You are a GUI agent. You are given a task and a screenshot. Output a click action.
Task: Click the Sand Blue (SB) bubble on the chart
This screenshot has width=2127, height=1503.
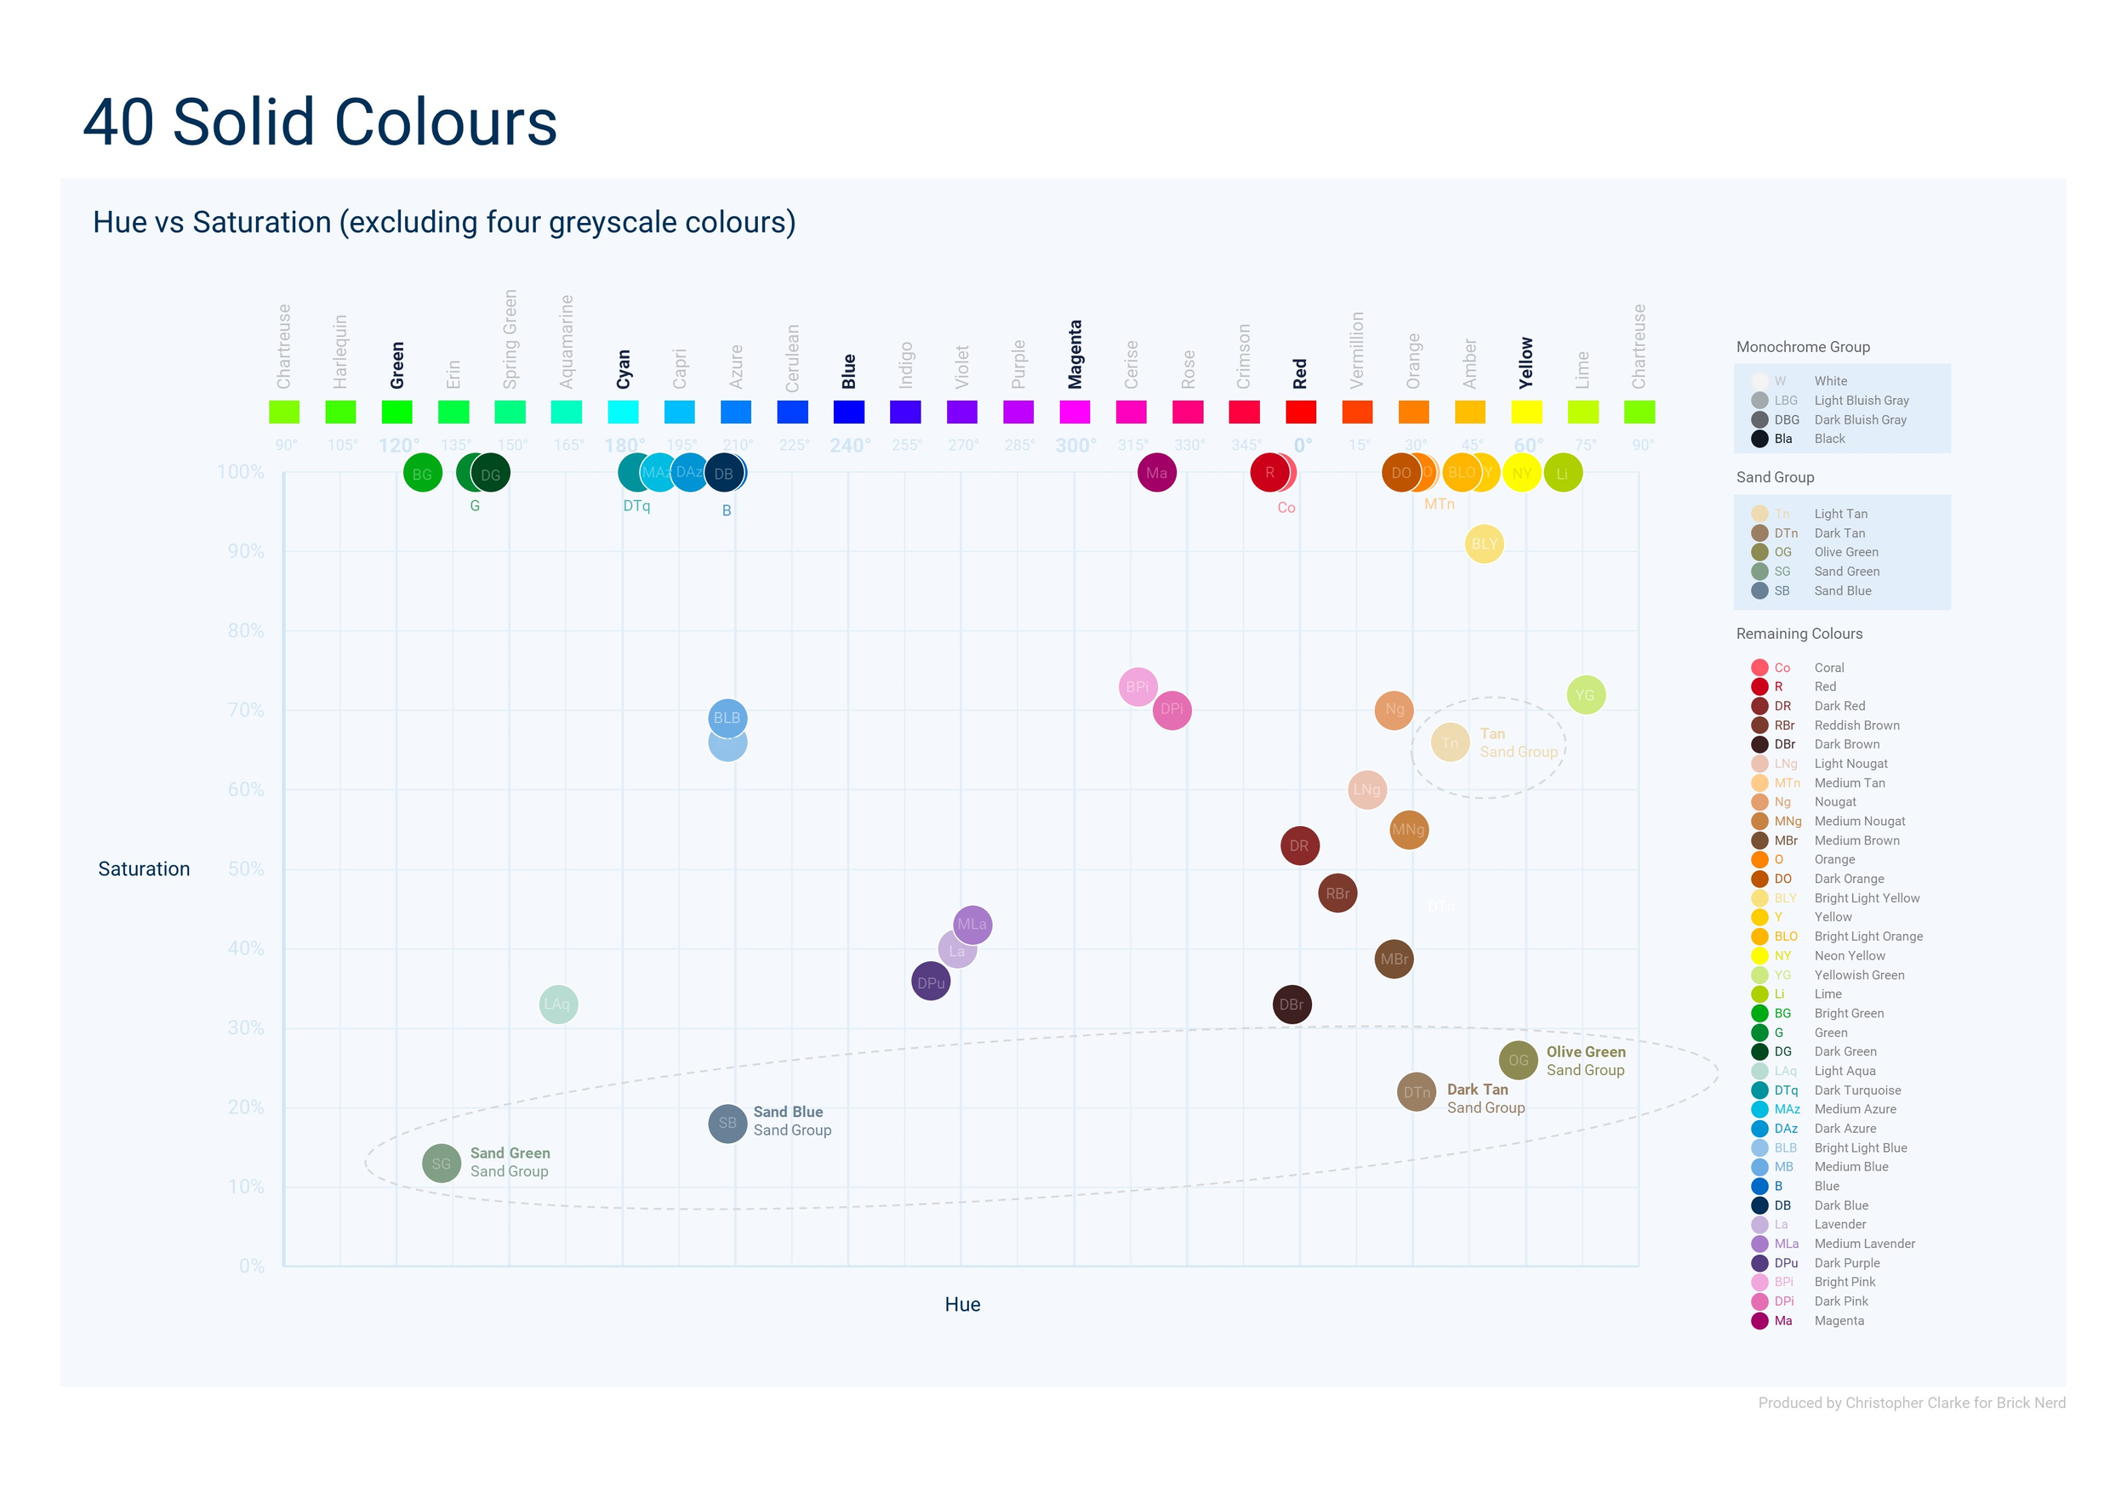pos(727,1124)
